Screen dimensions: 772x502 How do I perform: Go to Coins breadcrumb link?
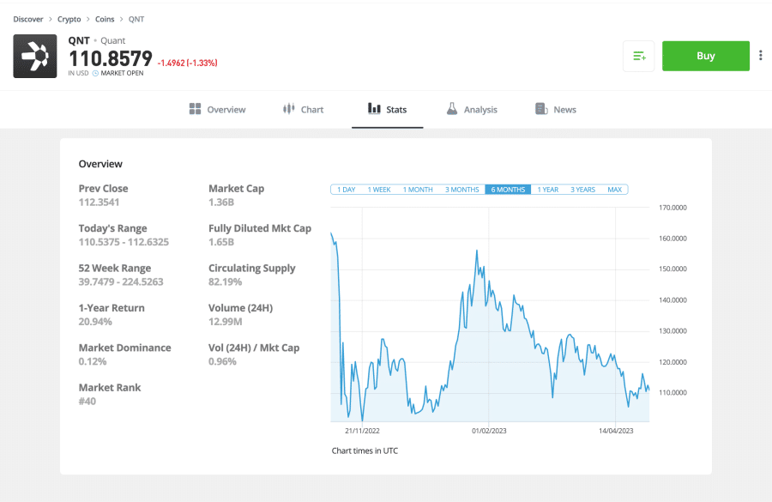pyautogui.click(x=105, y=19)
